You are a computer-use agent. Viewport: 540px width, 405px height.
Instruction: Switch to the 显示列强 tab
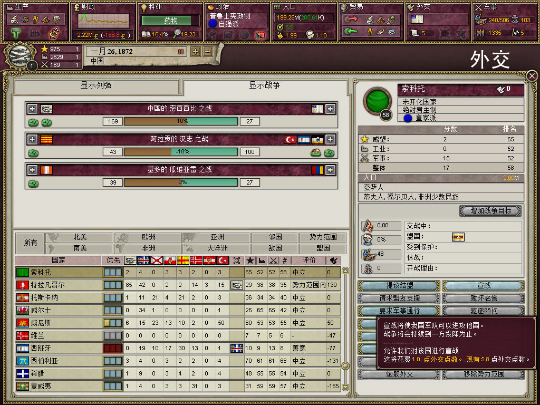point(97,85)
